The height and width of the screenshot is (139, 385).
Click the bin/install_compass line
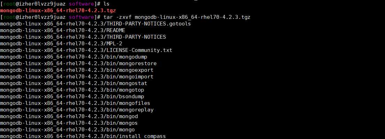coord(83,136)
